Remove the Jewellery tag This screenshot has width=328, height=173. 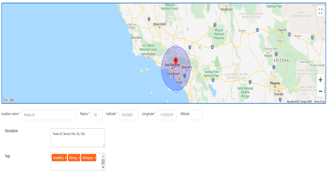pos(66,158)
